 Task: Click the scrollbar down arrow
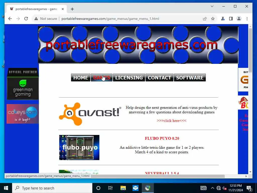click(250, 172)
